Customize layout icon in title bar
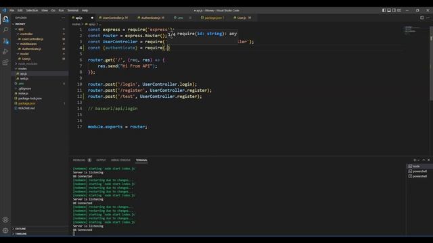433x243 pixels. coord(399,10)
